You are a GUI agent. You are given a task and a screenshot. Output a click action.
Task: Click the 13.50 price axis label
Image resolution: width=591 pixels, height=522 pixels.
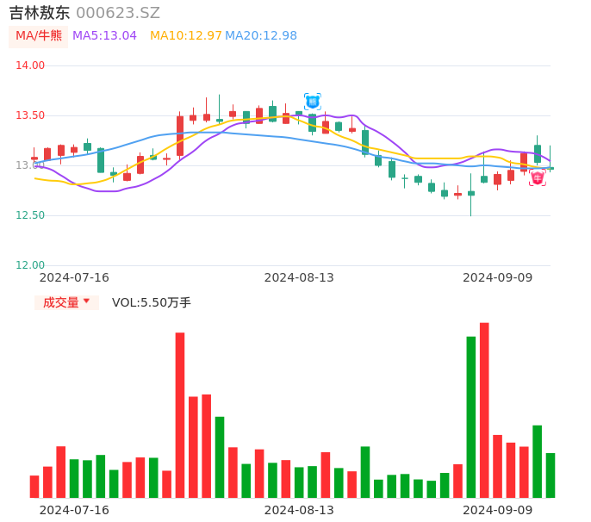pos(30,115)
